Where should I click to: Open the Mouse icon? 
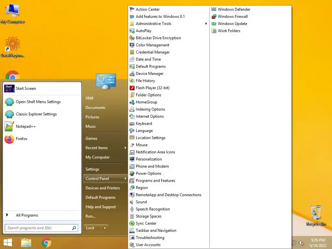[x=132, y=145]
